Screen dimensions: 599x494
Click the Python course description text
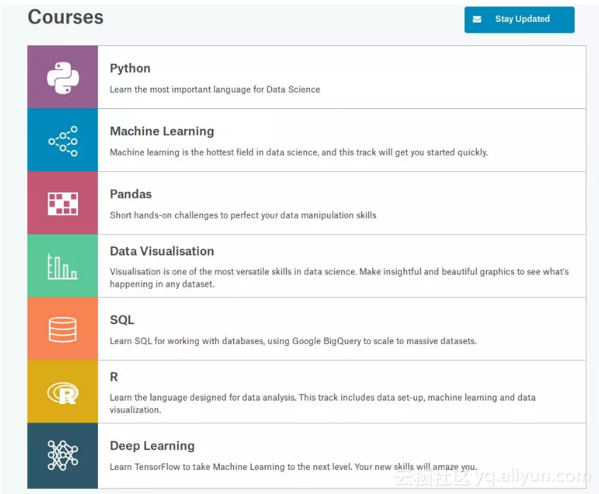215,90
